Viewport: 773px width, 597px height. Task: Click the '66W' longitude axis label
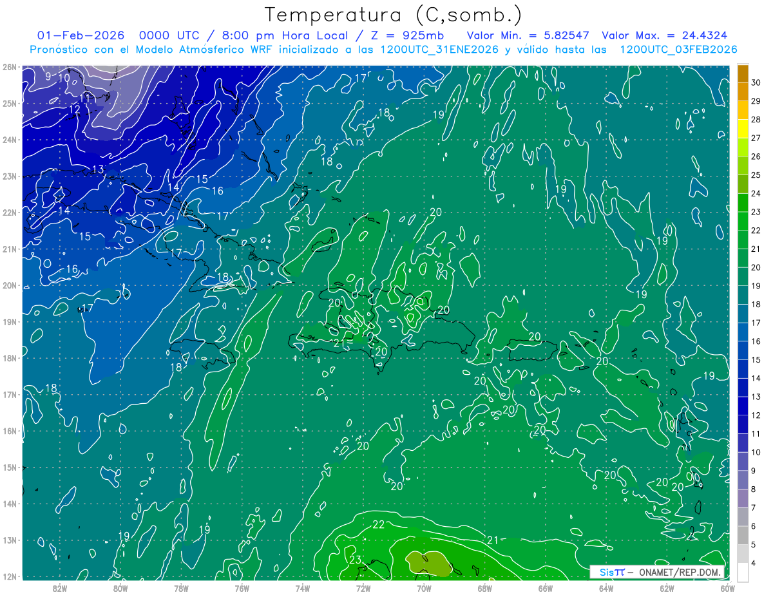(x=546, y=587)
